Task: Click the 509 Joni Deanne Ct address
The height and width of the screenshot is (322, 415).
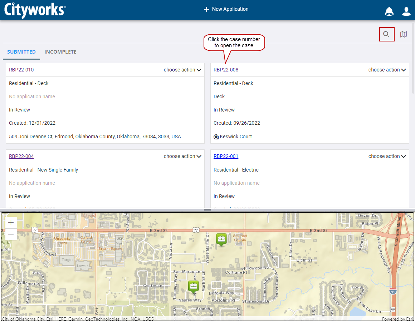Action: click(x=95, y=137)
